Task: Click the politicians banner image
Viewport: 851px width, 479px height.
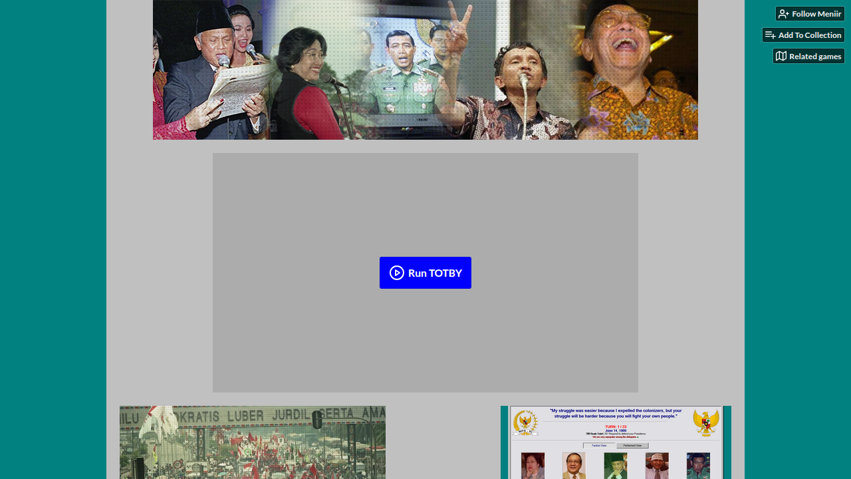Action: coord(425,70)
